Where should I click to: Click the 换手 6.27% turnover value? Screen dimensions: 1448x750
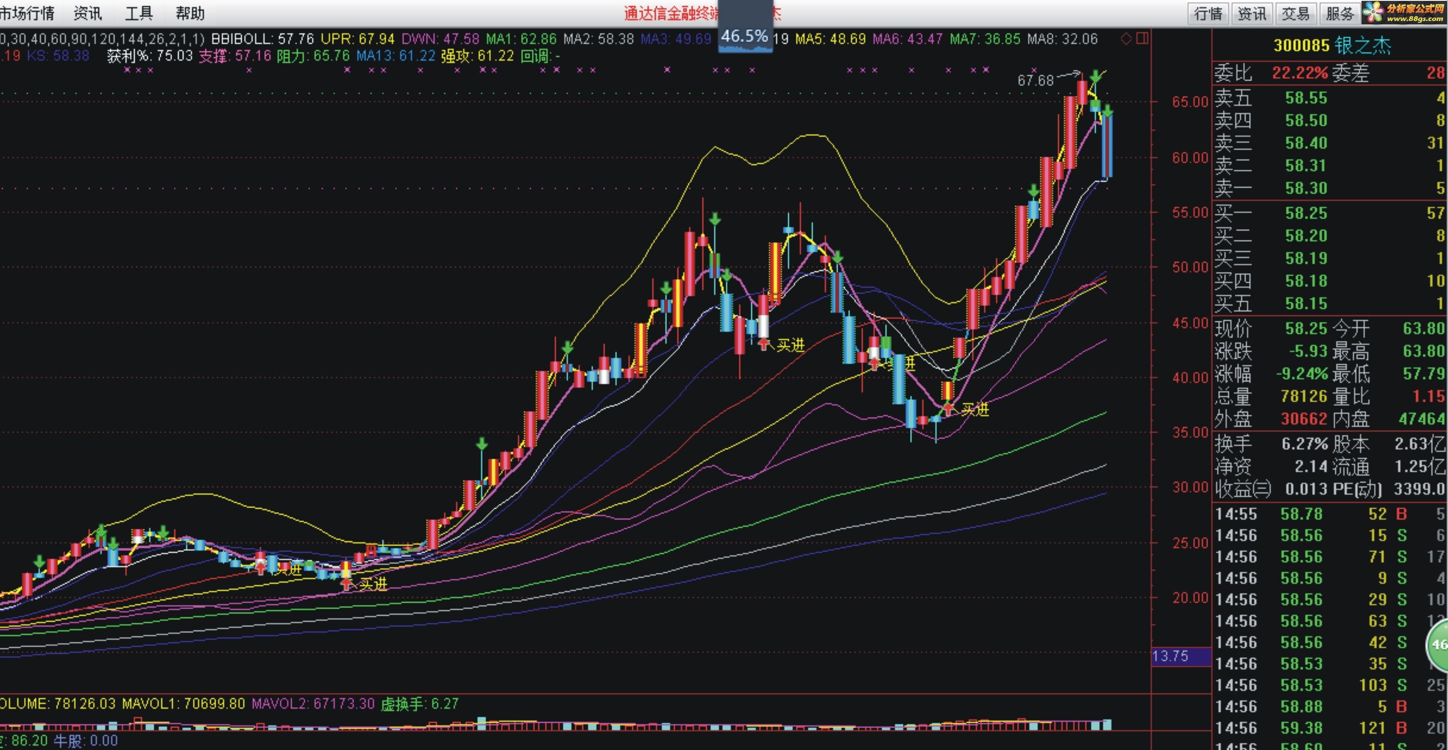[1304, 444]
